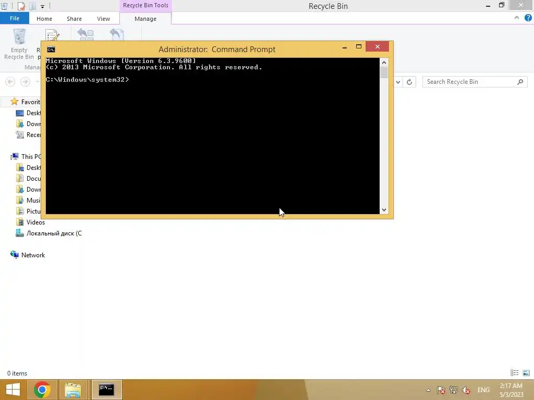The image size is (534, 400).
Task: Open Customize Quick Access Toolbar dropdown
Action: [x=42, y=6]
